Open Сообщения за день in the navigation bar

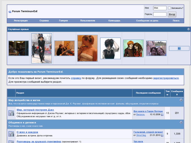[x=147, y=21]
